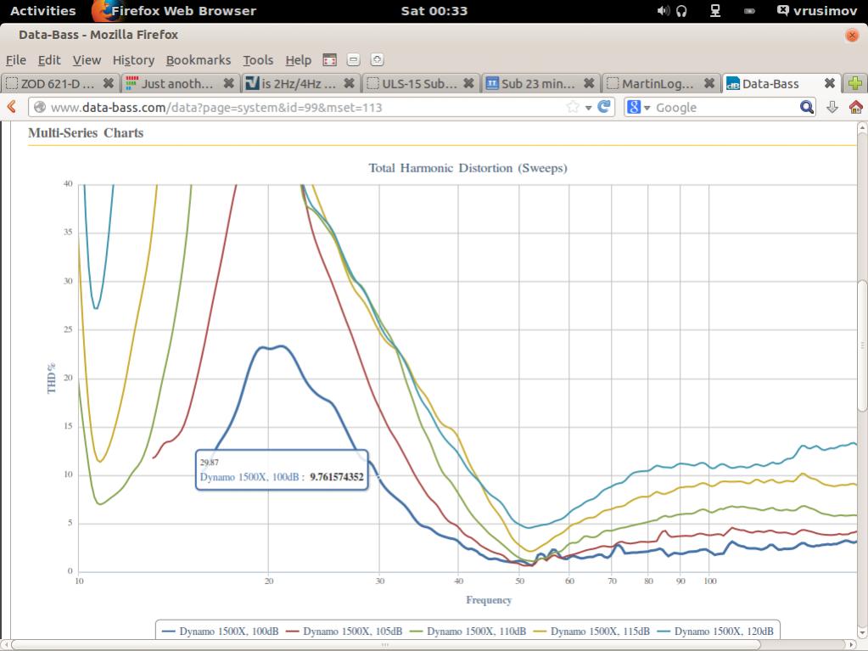The height and width of the screenshot is (651, 868).
Task: Click the tooltip value 9.761574352
Action: point(337,477)
